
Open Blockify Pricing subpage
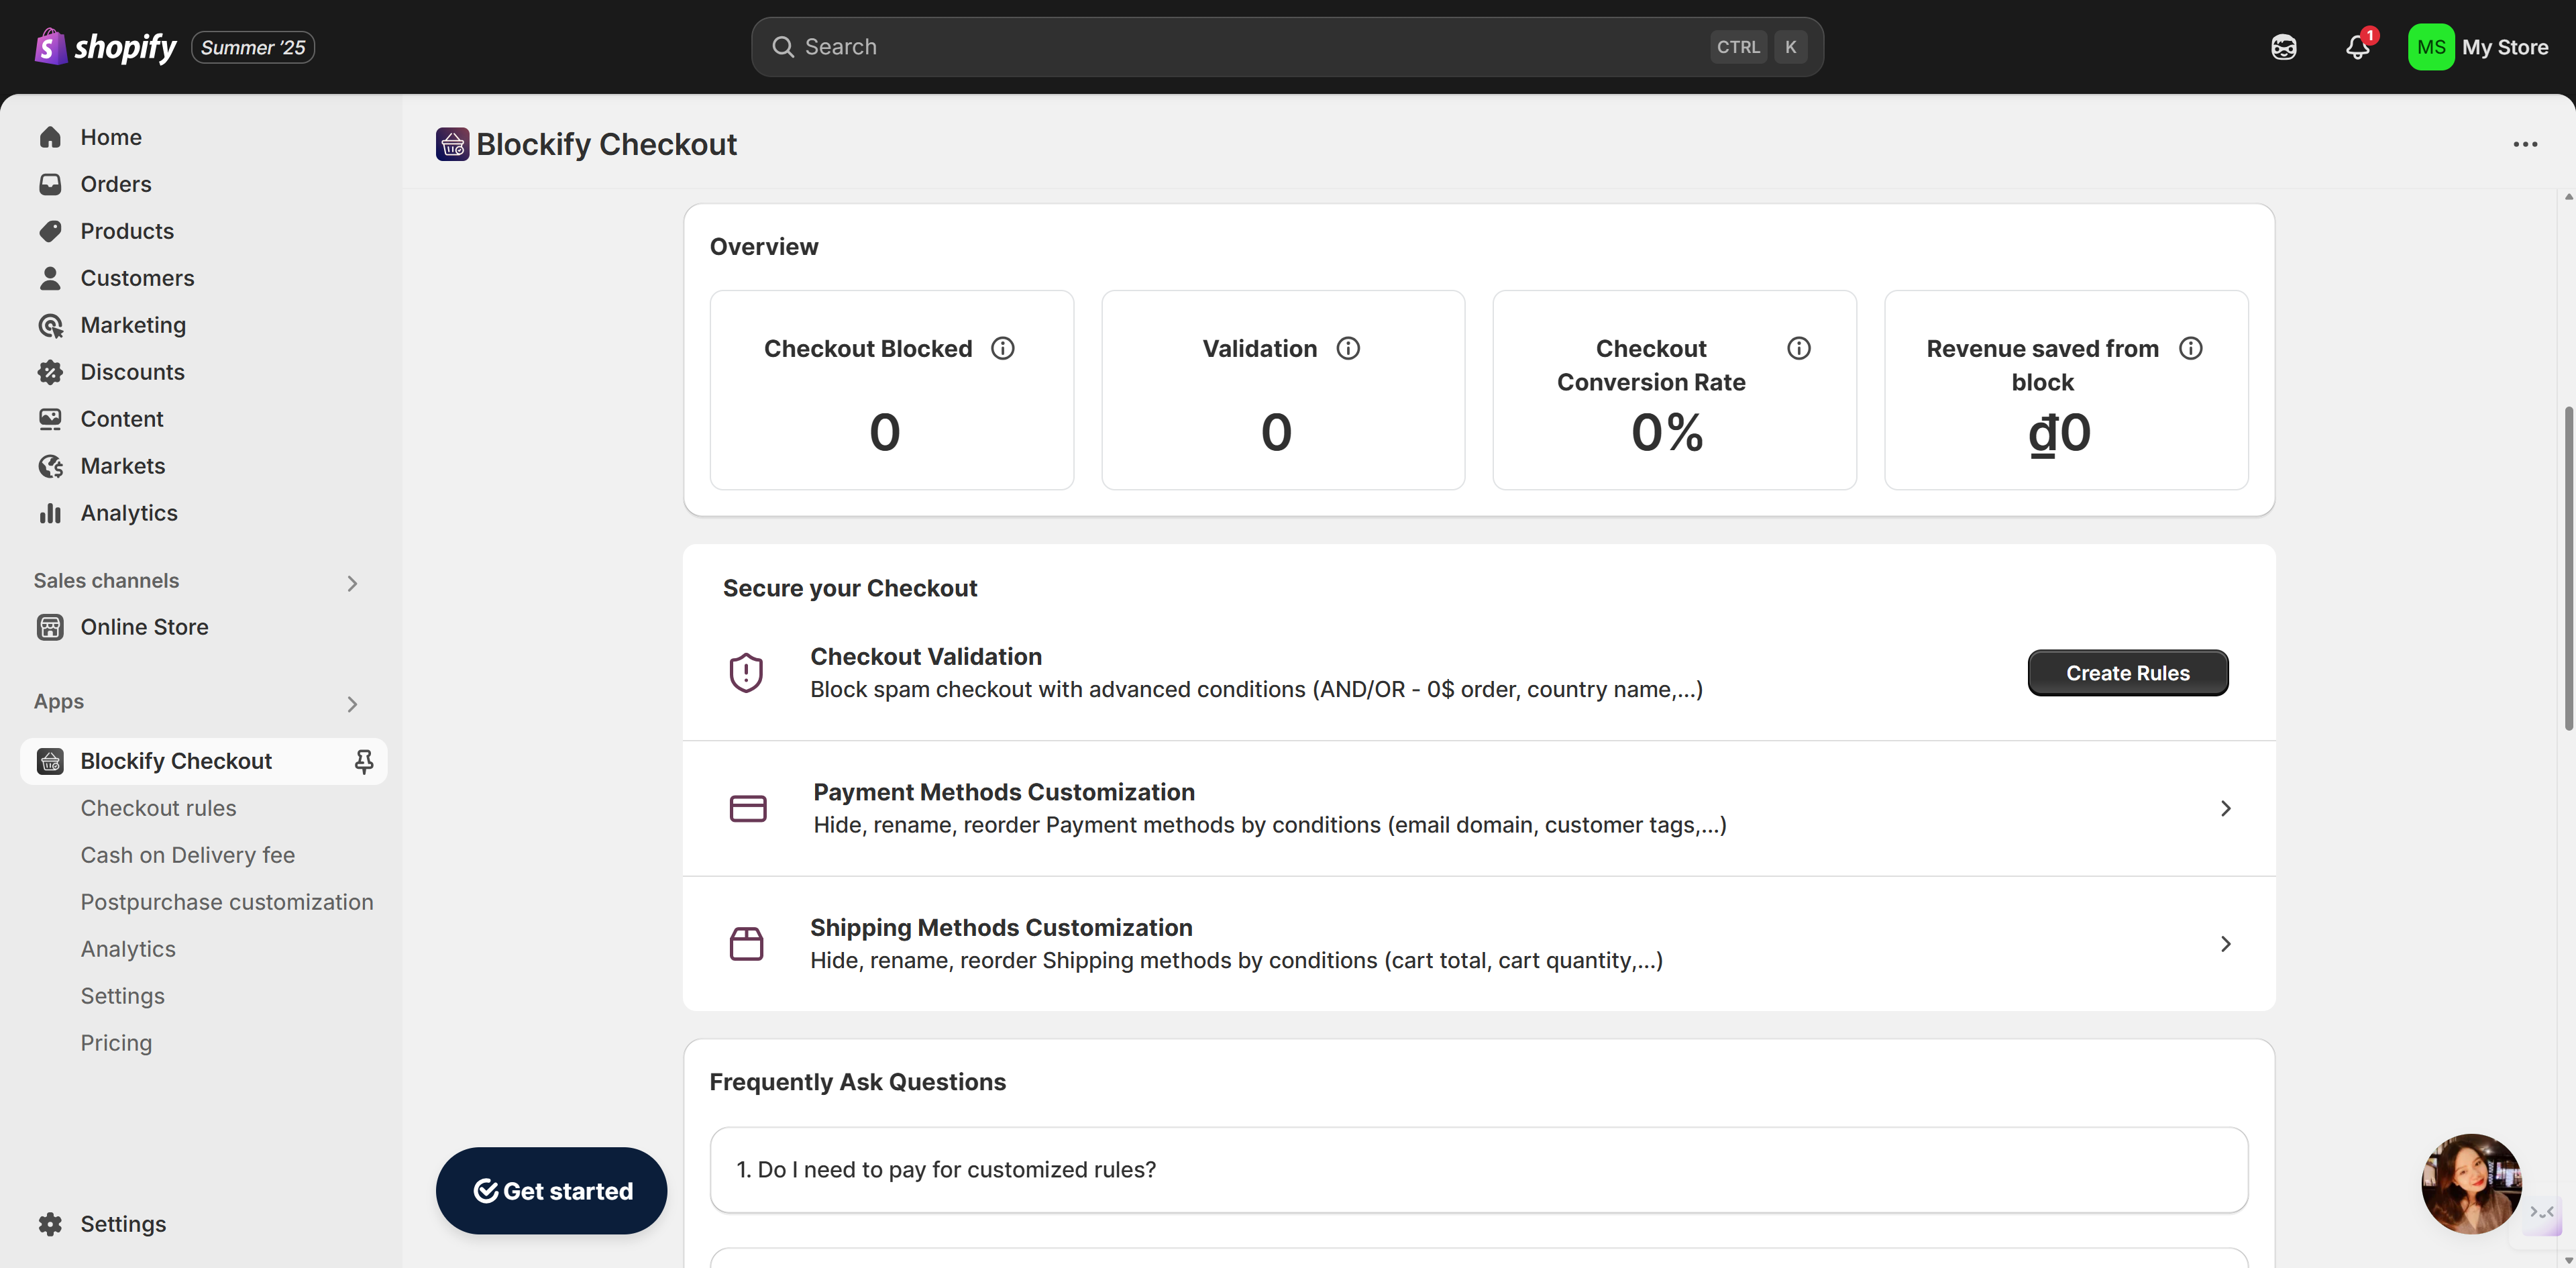pos(116,1043)
